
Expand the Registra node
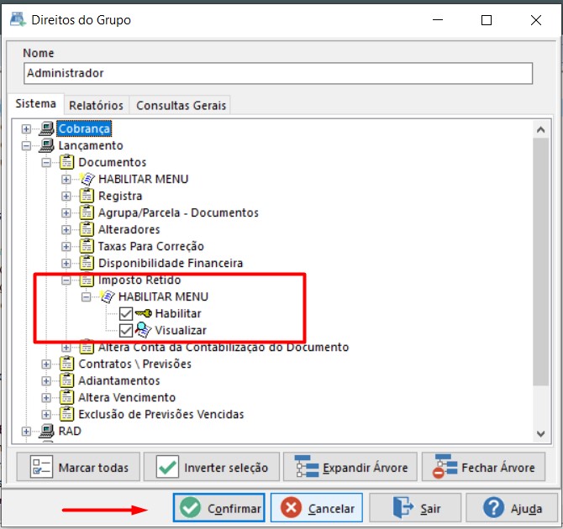tap(66, 196)
